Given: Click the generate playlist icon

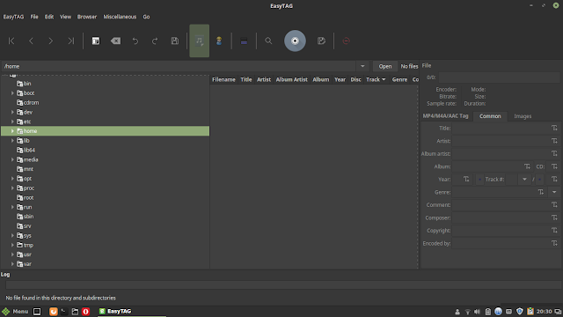Looking at the screenshot, I should tap(321, 41).
